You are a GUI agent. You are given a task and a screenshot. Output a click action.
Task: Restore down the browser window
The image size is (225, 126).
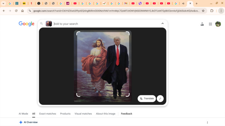point(217,3)
